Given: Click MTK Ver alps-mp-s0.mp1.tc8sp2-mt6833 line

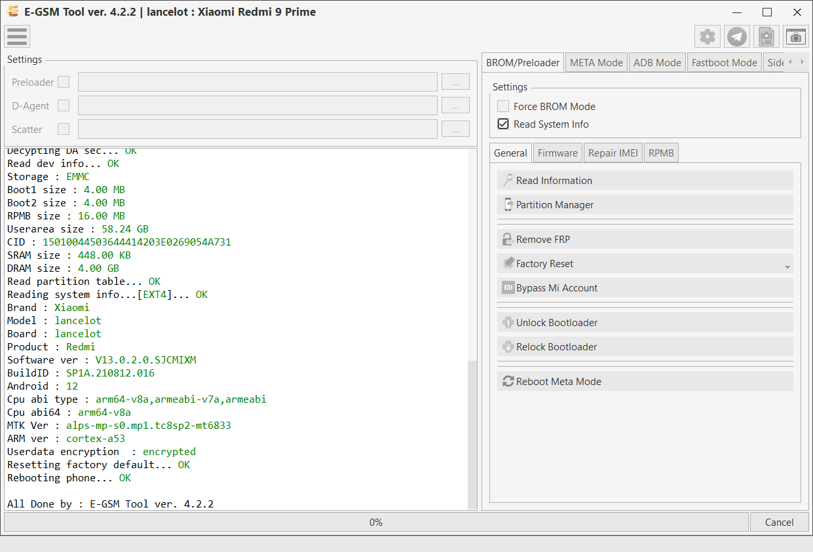Looking at the screenshot, I should [119, 426].
